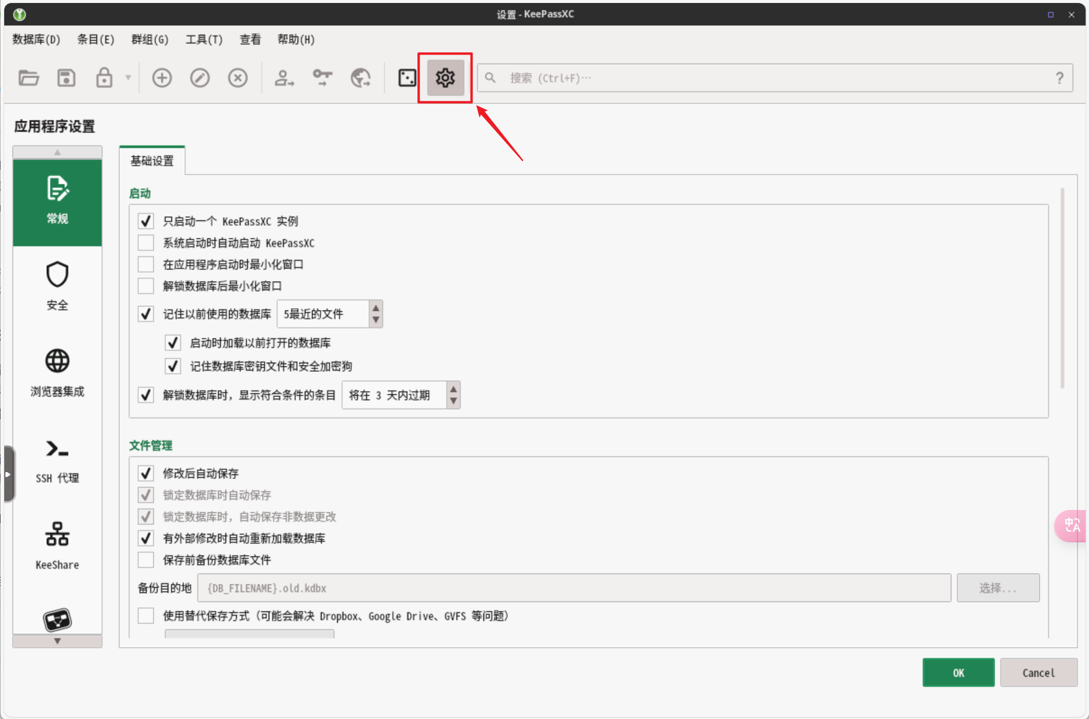Click the Save Database toolbar icon
1089x719 pixels.
[x=66, y=78]
